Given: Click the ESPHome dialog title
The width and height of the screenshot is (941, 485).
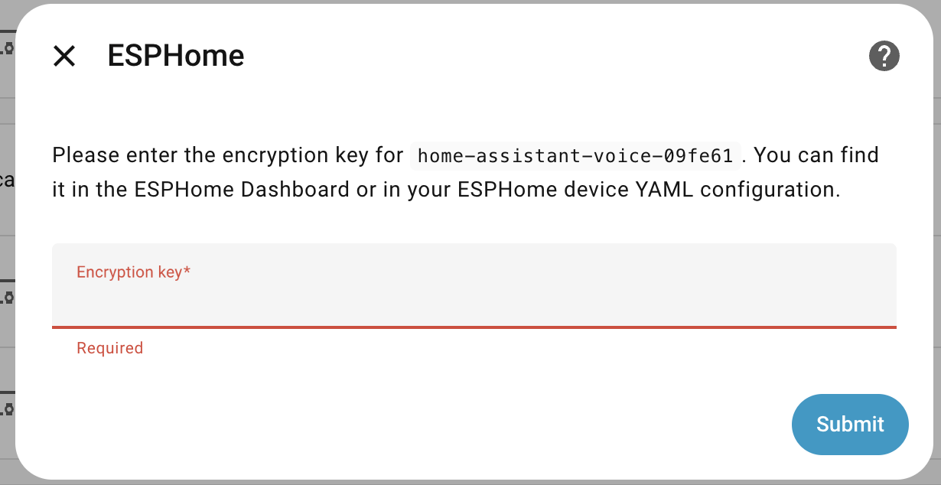Looking at the screenshot, I should click(x=176, y=56).
